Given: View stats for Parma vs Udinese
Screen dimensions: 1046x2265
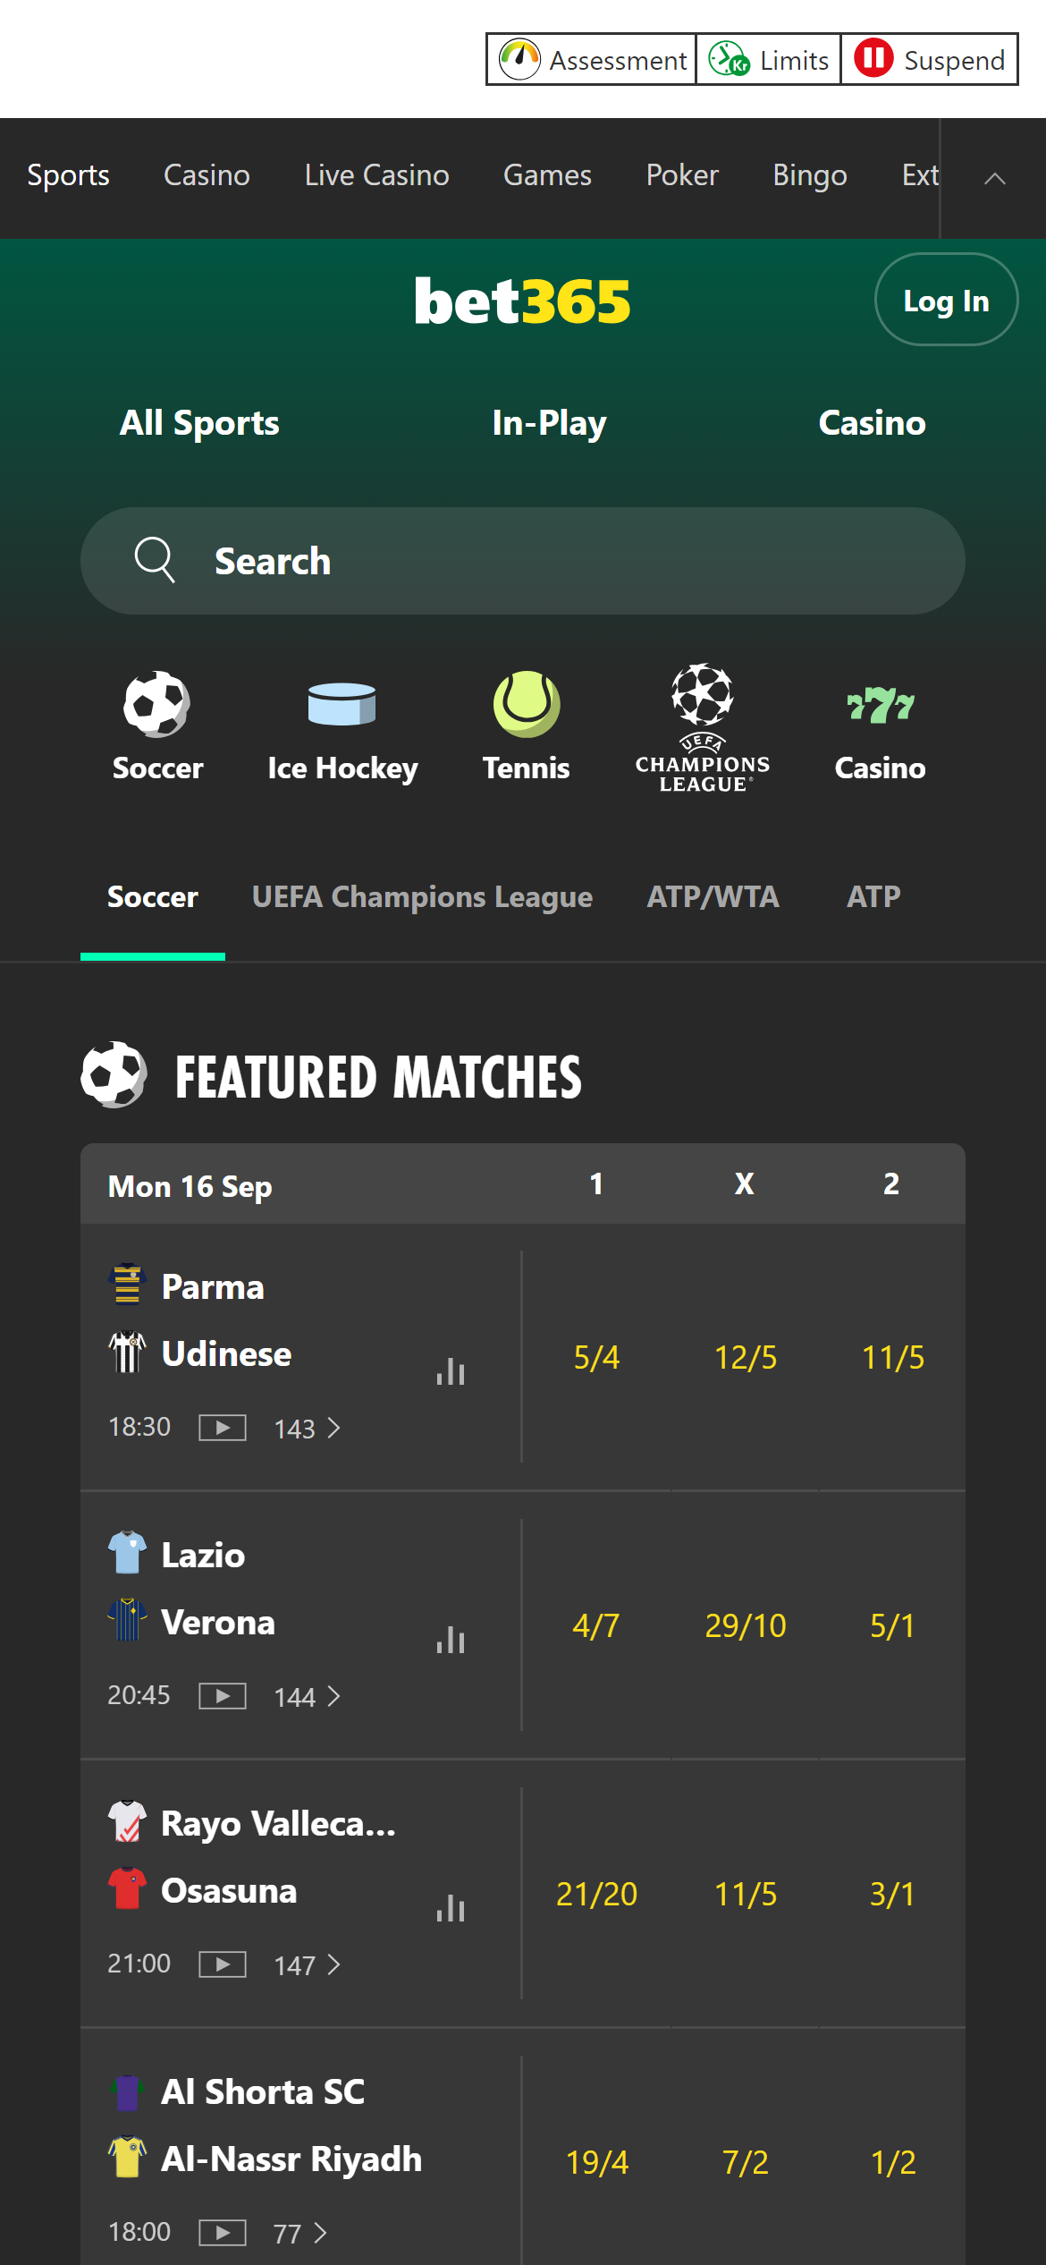Looking at the screenshot, I should point(451,1371).
